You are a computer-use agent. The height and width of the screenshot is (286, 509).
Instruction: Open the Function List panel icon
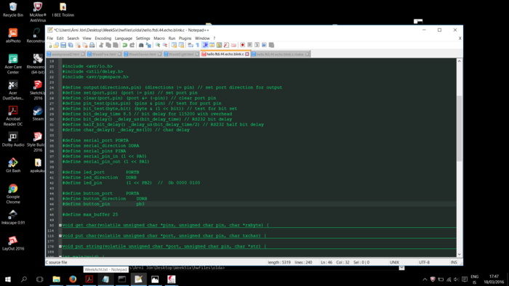tap(226, 45)
